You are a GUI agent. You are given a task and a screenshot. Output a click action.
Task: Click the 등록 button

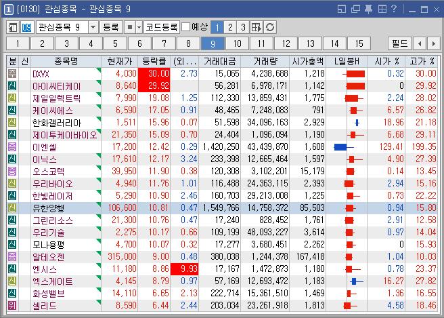pyautogui.click(x=111, y=28)
